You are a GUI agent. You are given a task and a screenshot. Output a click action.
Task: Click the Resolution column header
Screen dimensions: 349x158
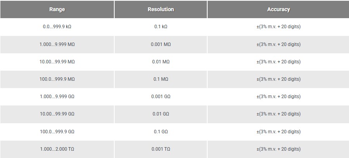(161, 10)
